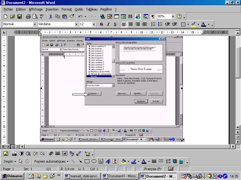Screen dimensions: 241x180
Task: Insert a hyperlink with the globe icon
Action: [102, 16]
